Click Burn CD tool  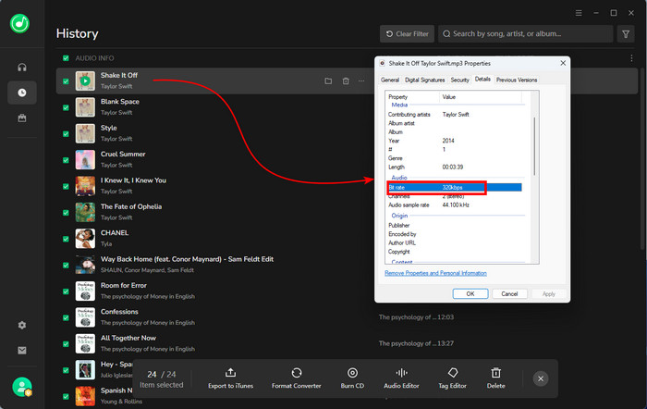(352, 378)
